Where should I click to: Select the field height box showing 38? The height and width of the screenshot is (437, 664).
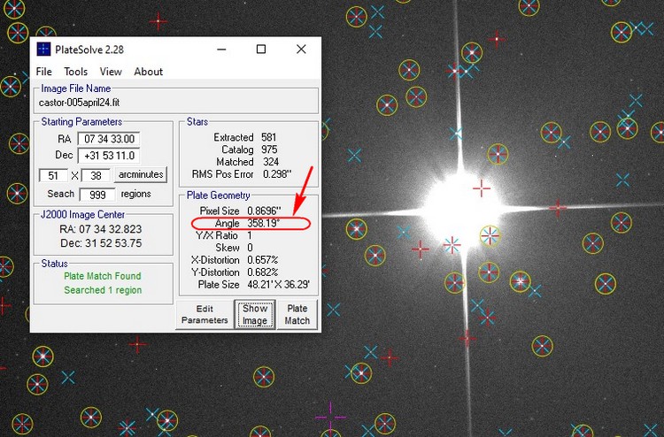[x=95, y=175]
